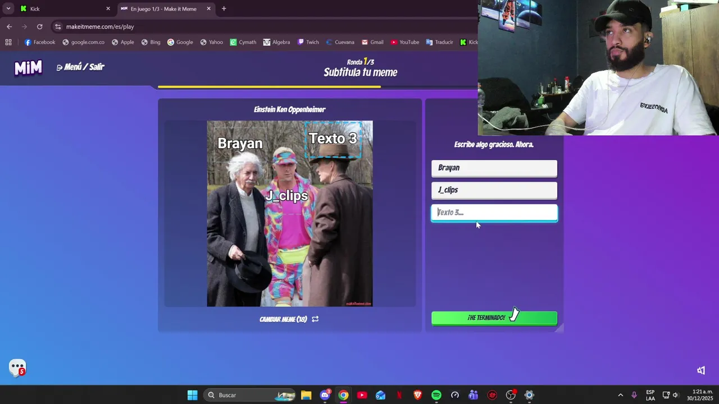Open Microsoft Teams taskbar icon

(x=473, y=395)
